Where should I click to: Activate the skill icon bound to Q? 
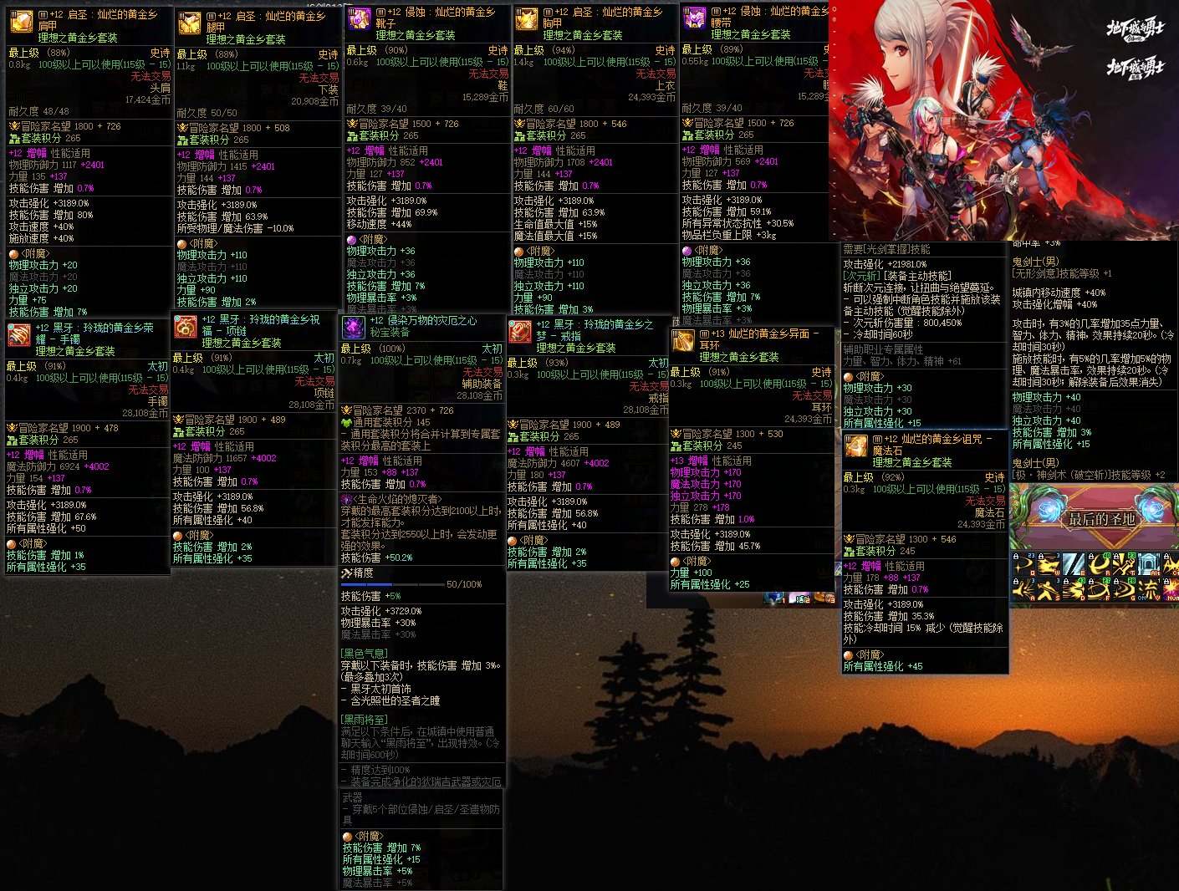tap(1023, 564)
